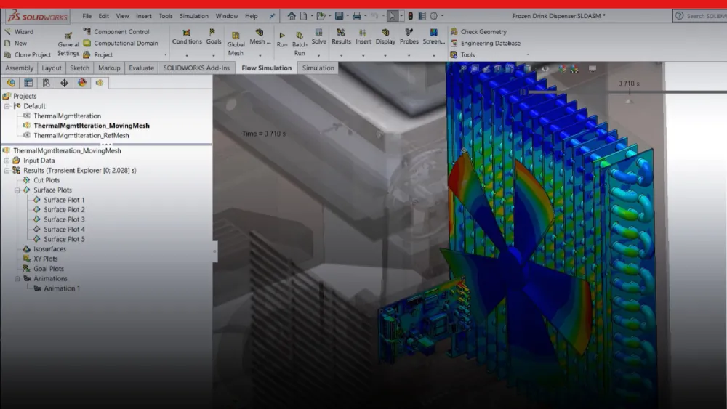This screenshot has height=409, width=727.
Task: Click the Results tool
Action: click(341, 36)
